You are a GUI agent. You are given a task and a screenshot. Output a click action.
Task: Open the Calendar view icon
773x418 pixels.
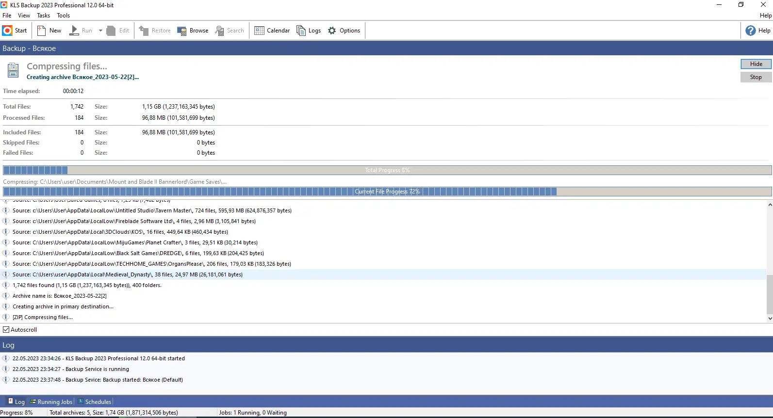(259, 31)
